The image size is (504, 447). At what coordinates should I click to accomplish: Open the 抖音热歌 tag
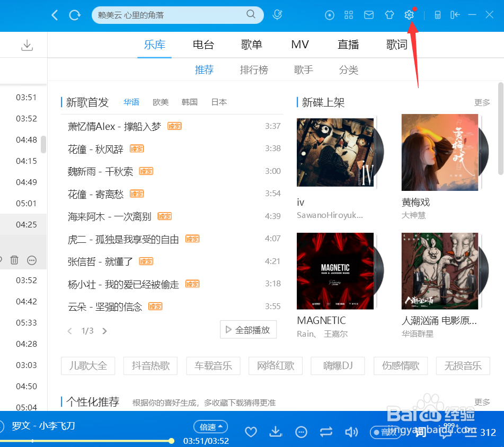[x=151, y=366]
